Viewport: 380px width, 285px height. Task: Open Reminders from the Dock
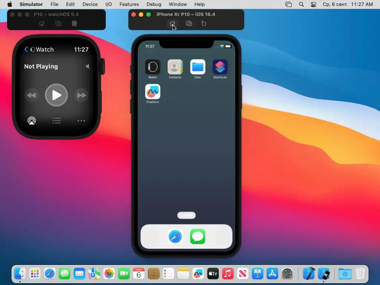point(168,274)
